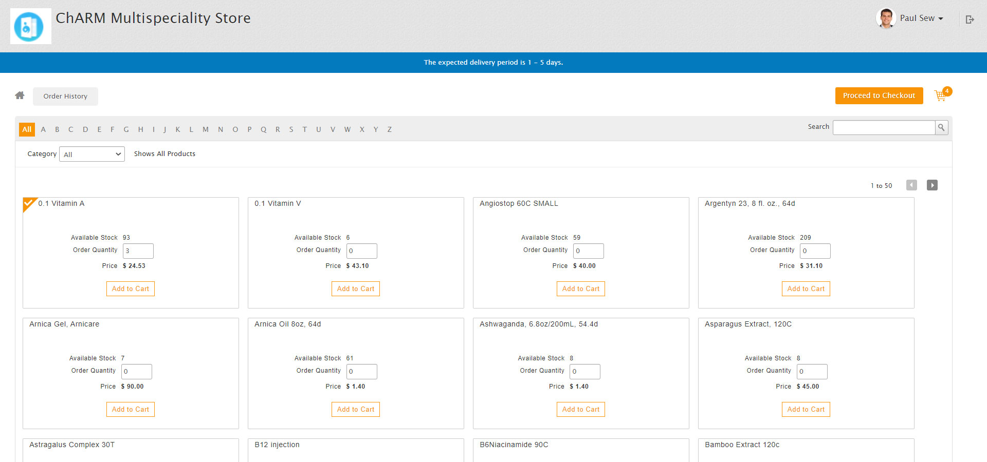The height and width of the screenshot is (462, 987).
Task: Open the Category dropdown
Action: point(92,154)
